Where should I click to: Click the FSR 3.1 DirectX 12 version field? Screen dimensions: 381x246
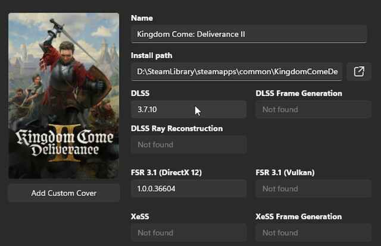click(x=188, y=188)
